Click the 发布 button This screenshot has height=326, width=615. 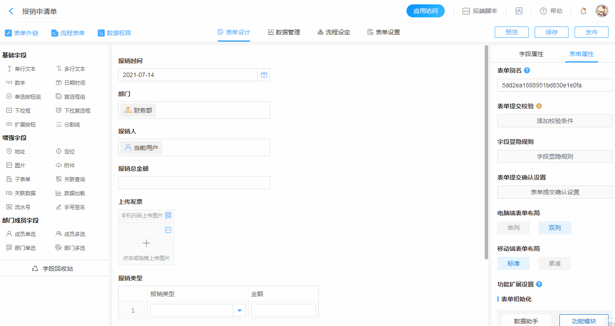click(591, 32)
